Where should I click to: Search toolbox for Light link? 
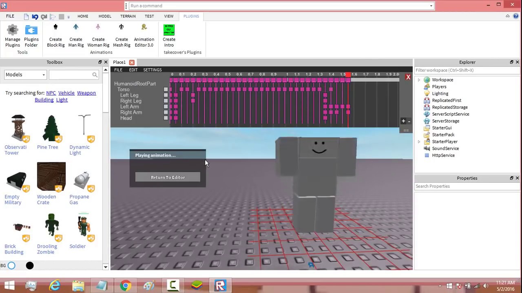pos(62,100)
